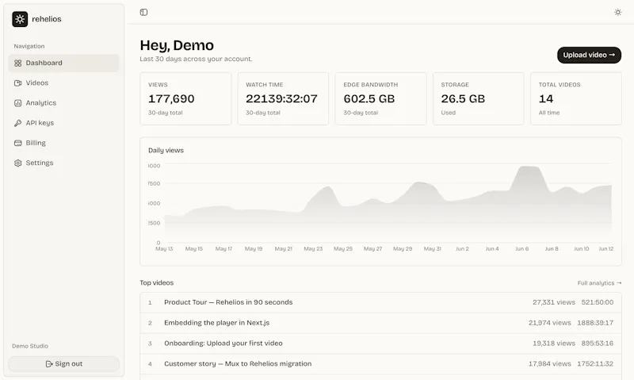
Task: Click the 22139:32:07 watch time total
Action: pyautogui.click(x=281, y=98)
